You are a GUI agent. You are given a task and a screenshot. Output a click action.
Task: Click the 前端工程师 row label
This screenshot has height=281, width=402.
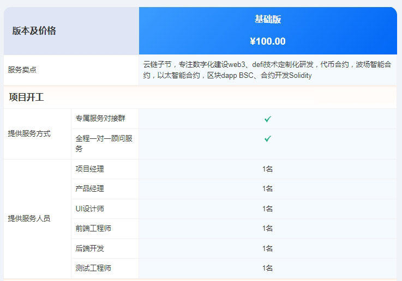pyautogui.click(x=93, y=229)
